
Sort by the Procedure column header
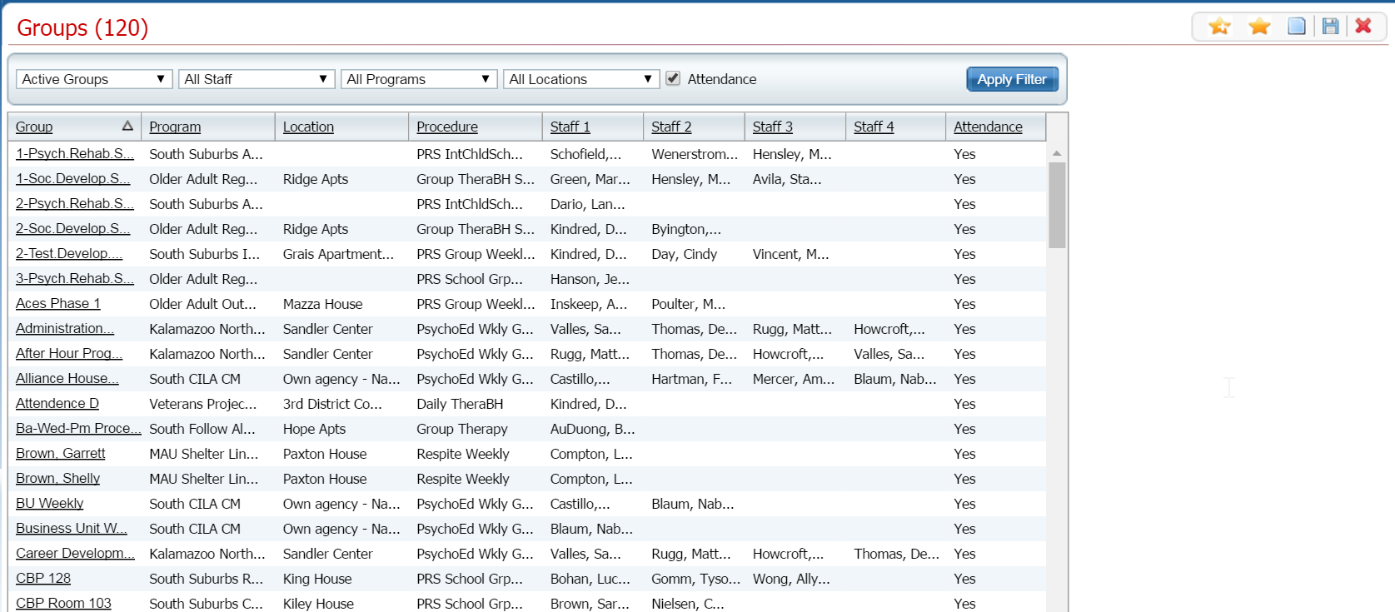(447, 127)
